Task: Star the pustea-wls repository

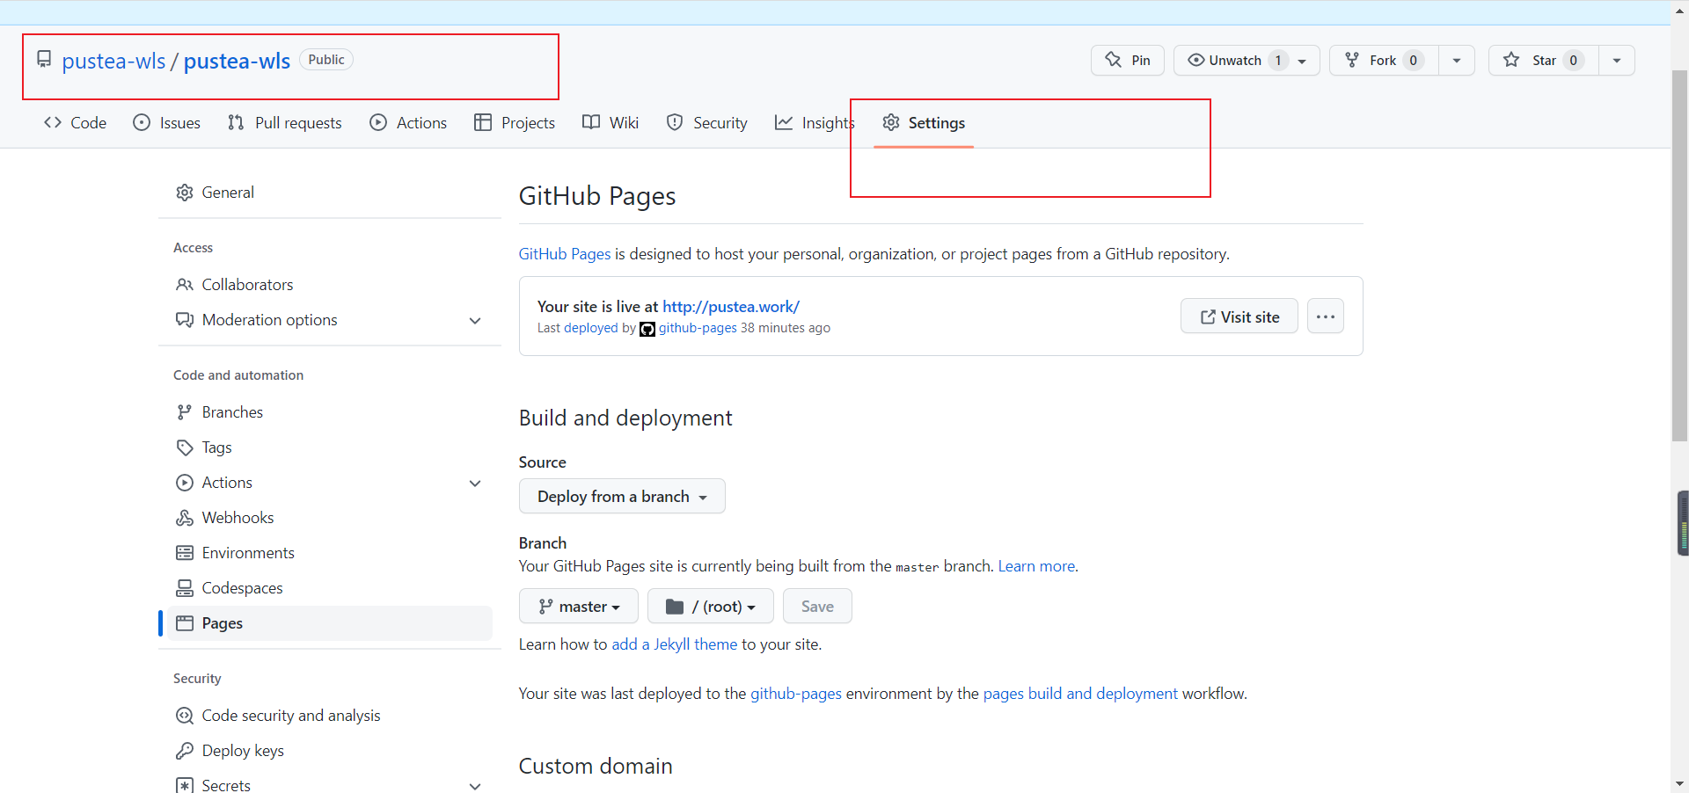Action: (1543, 61)
